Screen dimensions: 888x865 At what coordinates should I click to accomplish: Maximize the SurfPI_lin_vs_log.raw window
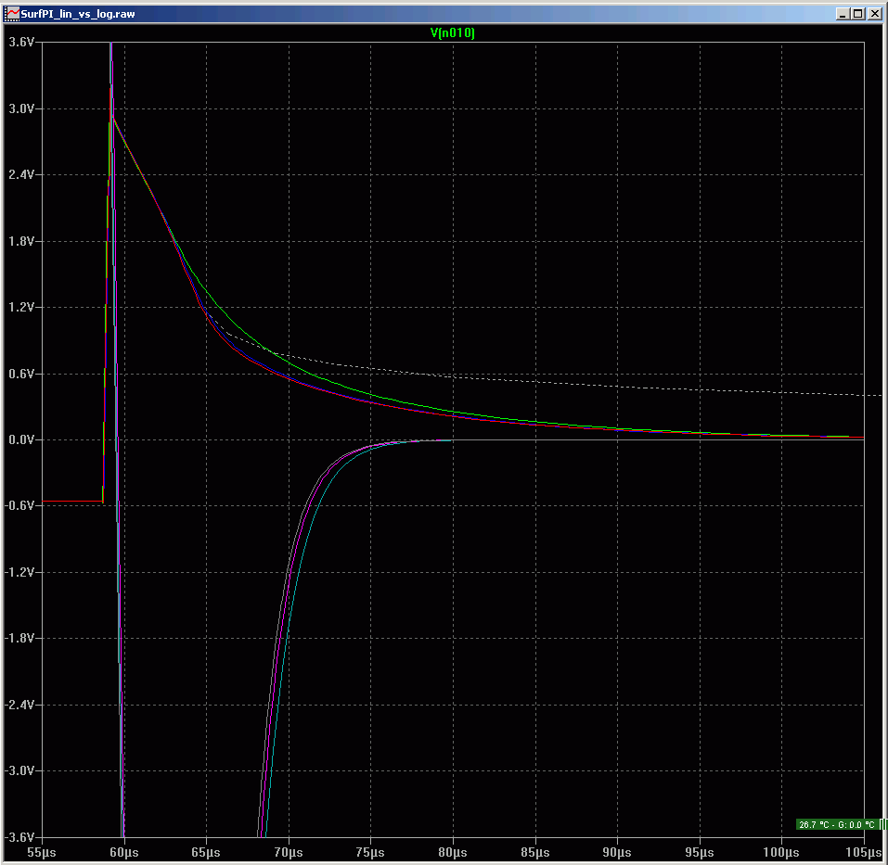857,14
